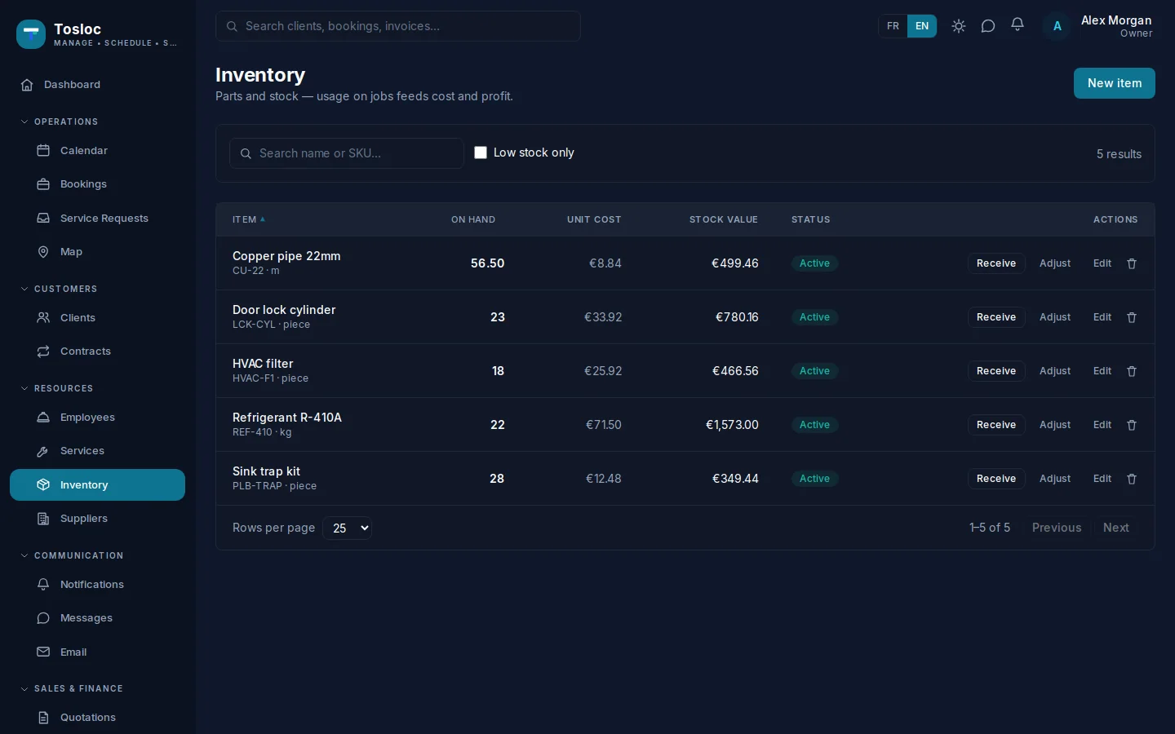Collapse the Operations section
Screen dimensions: 1175x734
click(x=59, y=122)
